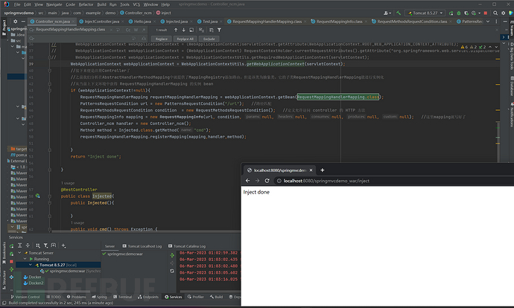Open Tomcat Localhost Log tab
514x308 pixels.
tap(142, 246)
